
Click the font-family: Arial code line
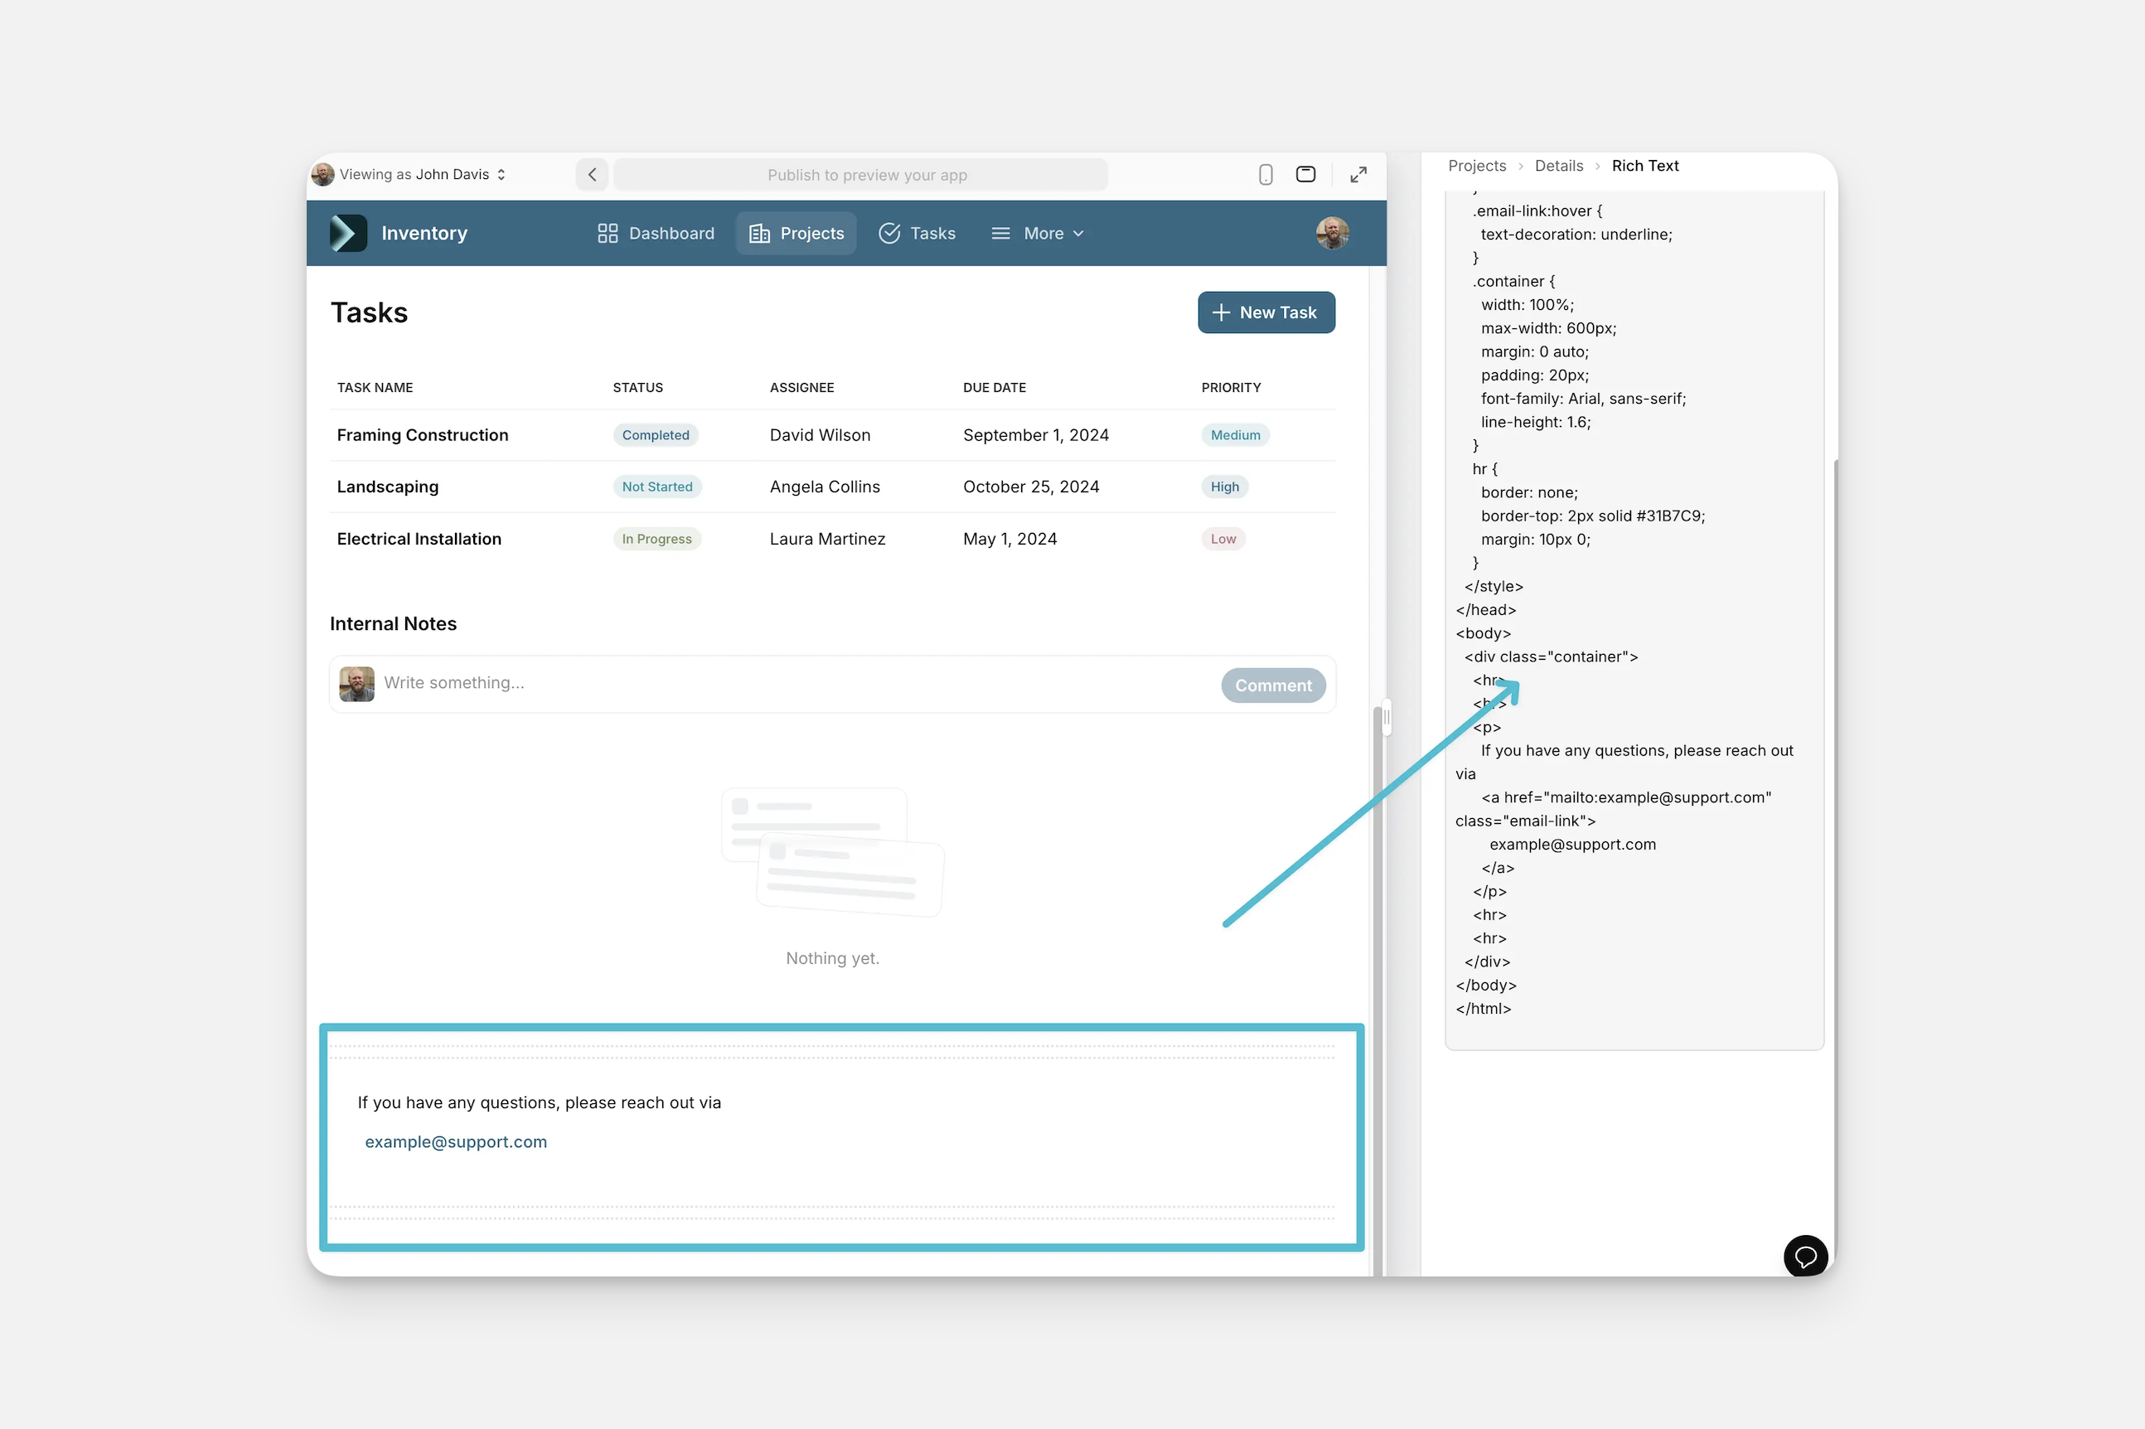pyautogui.click(x=1584, y=398)
